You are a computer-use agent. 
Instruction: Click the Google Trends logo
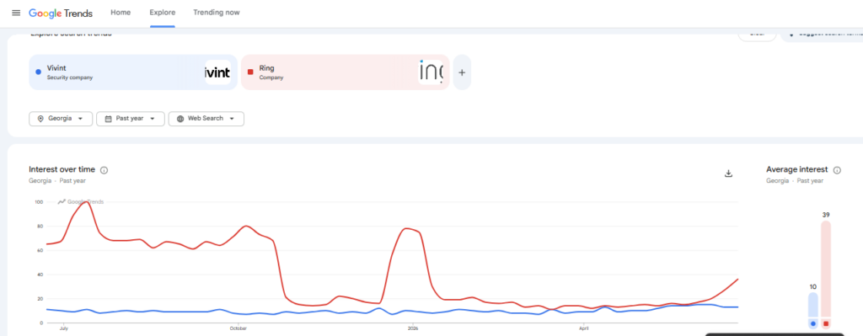pos(61,13)
